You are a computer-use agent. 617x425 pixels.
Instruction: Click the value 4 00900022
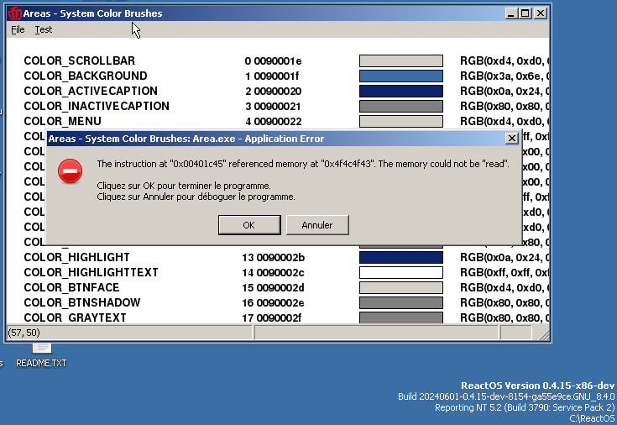coord(274,121)
